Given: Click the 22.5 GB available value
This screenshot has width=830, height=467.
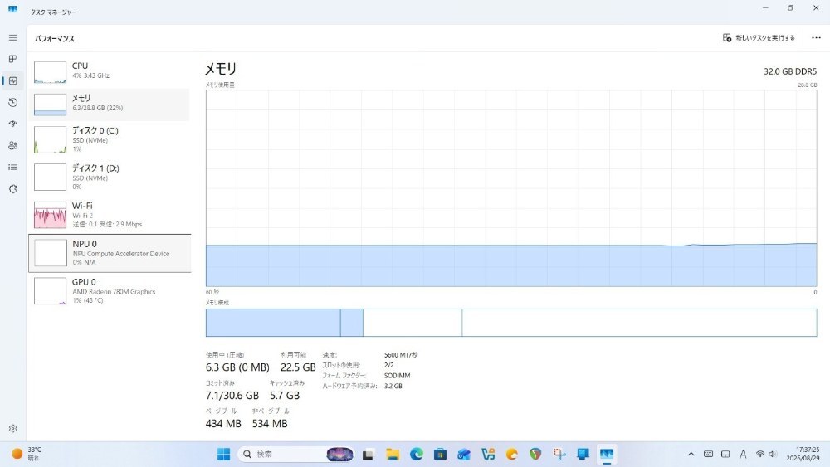Looking at the screenshot, I should 298,367.
